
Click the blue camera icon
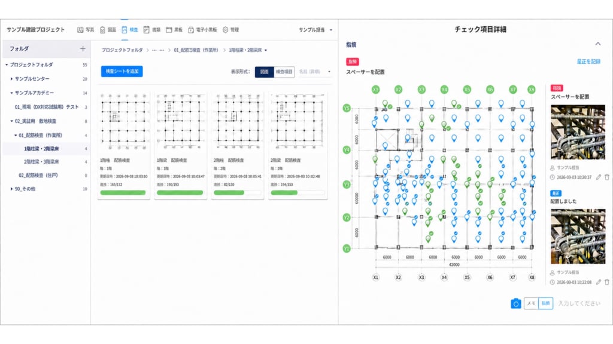[x=515, y=303]
